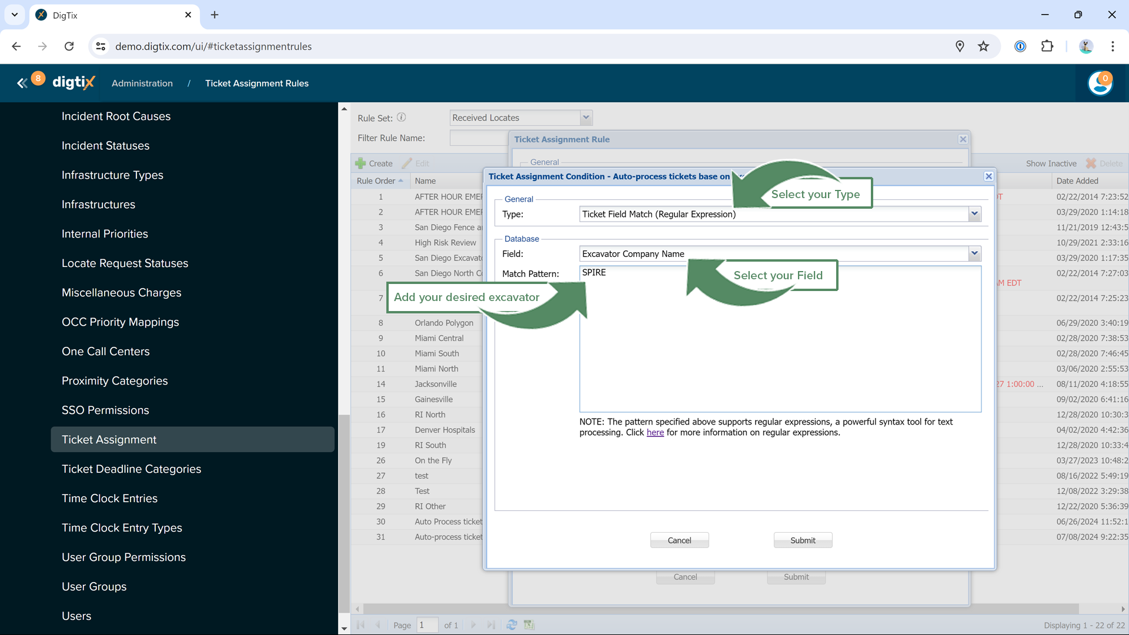Close the Ticket Assignment Condition dialog
The image size is (1129, 635).
(x=988, y=176)
